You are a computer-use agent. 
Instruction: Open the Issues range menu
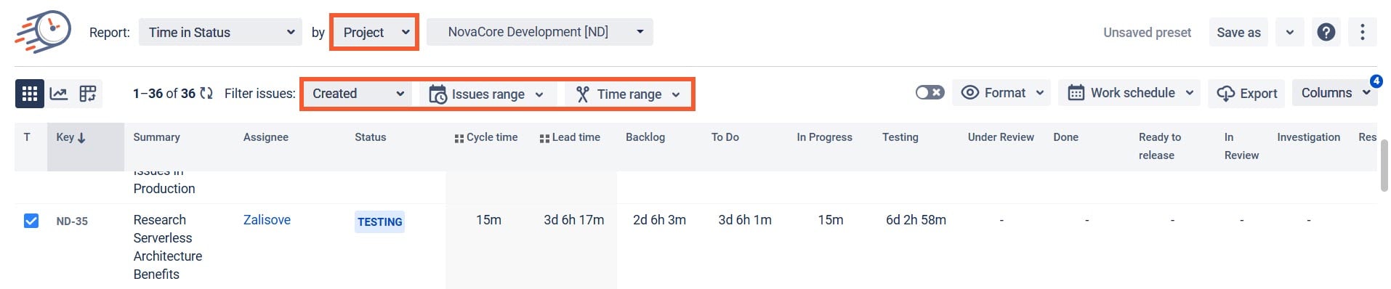point(488,94)
